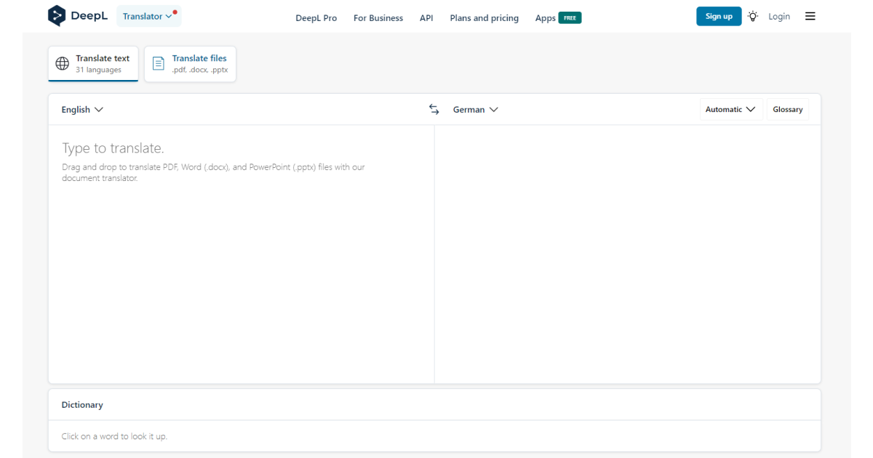The height and width of the screenshot is (458, 873).
Task: Expand the German target language selector
Action: [475, 110]
